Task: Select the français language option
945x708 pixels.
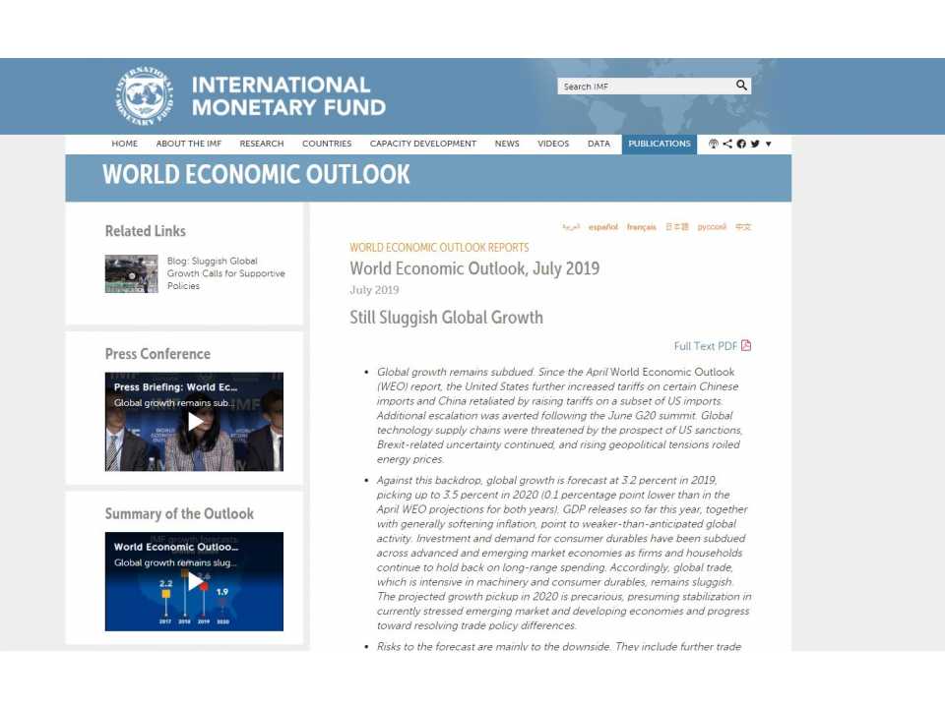Action: tap(641, 226)
